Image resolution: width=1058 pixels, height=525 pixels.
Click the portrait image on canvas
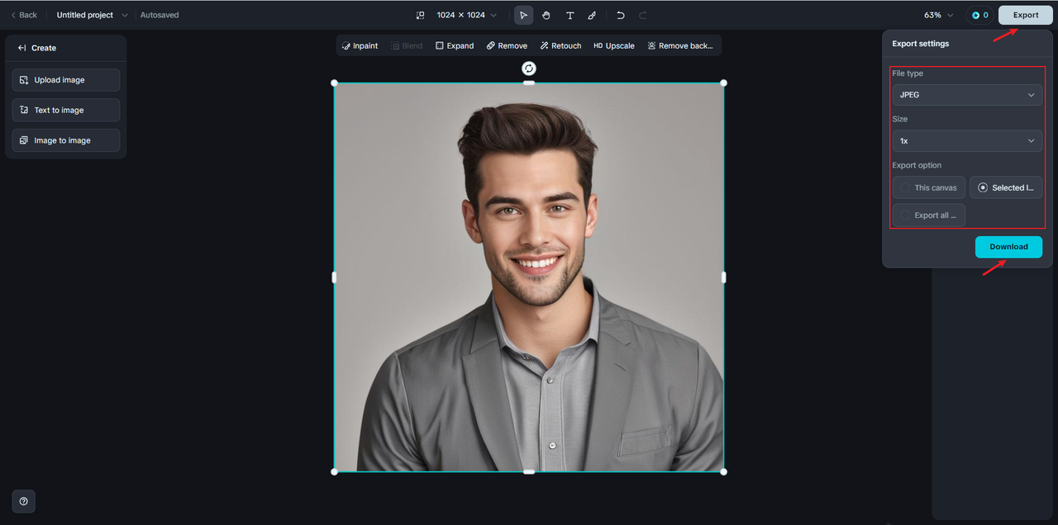529,277
